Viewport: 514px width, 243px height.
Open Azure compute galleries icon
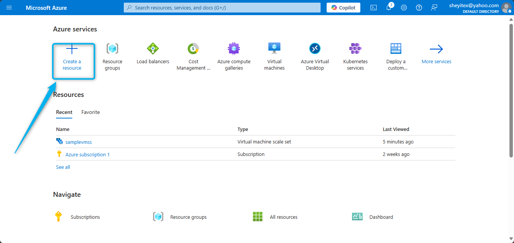tap(234, 48)
